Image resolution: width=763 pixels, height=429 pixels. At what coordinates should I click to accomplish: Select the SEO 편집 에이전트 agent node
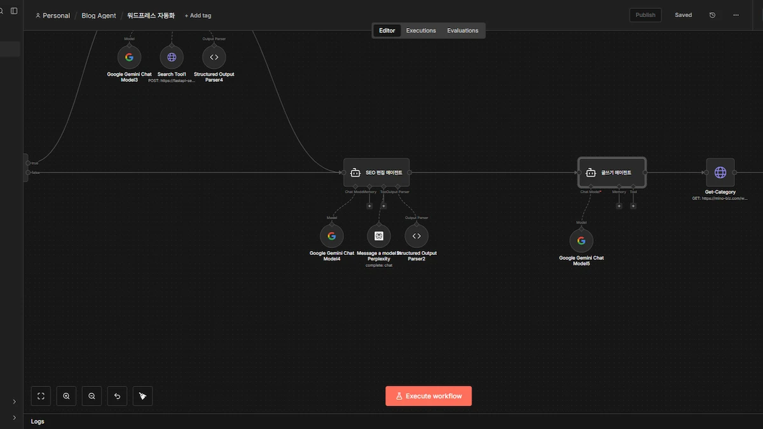pyautogui.click(x=376, y=172)
